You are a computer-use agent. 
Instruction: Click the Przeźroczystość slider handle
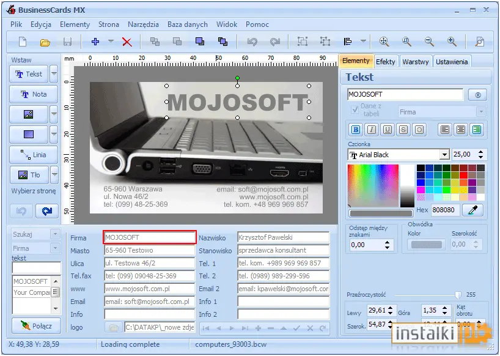click(458, 295)
